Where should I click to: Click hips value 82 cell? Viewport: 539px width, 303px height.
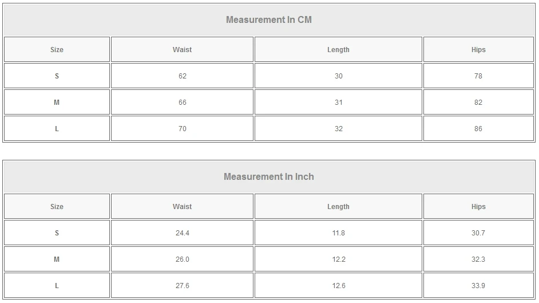coord(478,103)
